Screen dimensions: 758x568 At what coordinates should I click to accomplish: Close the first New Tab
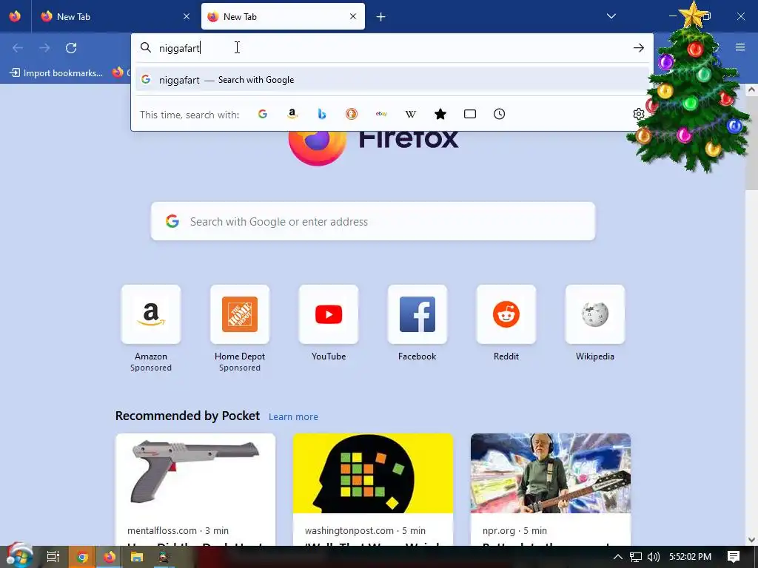click(x=187, y=16)
